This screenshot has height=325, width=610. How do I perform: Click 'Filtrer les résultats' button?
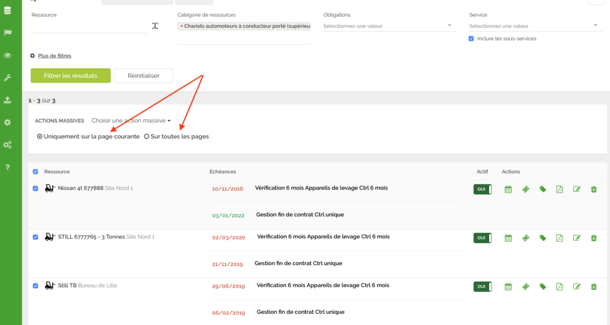70,75
